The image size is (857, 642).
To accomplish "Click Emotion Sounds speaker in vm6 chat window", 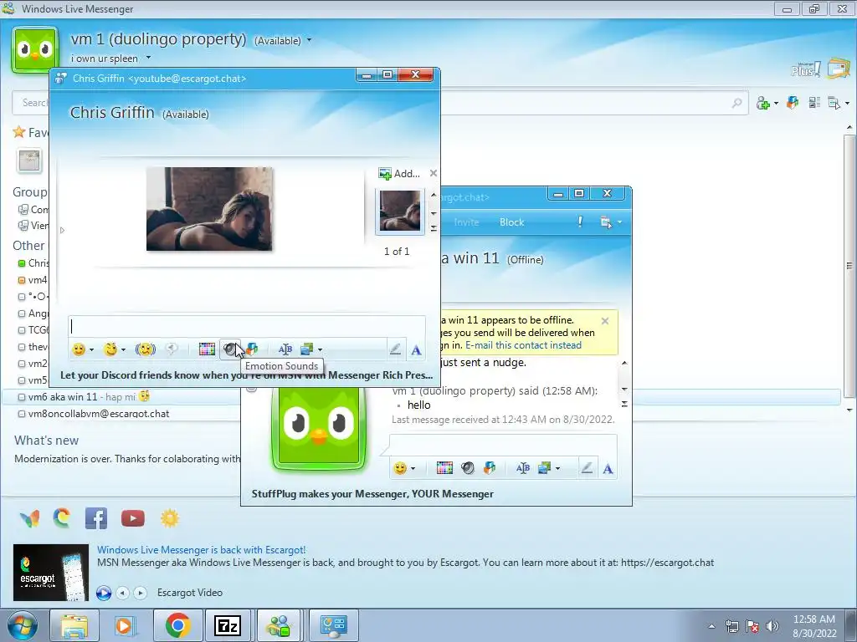I will [467, 468].
